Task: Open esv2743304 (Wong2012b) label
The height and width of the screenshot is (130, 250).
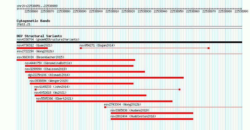Action: click(122, 104)
